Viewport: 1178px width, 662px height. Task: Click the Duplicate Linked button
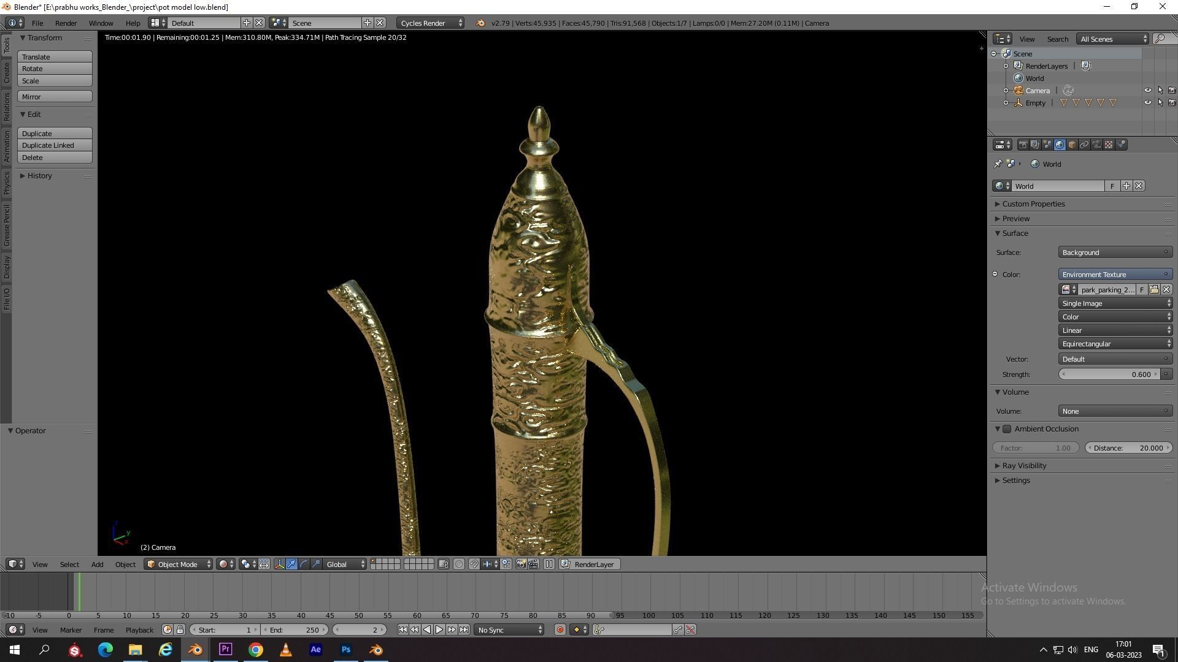[55, 145]
